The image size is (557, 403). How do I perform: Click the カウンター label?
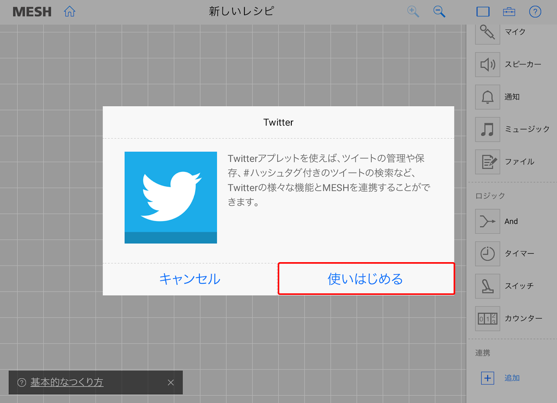click(x=523, y=318)
